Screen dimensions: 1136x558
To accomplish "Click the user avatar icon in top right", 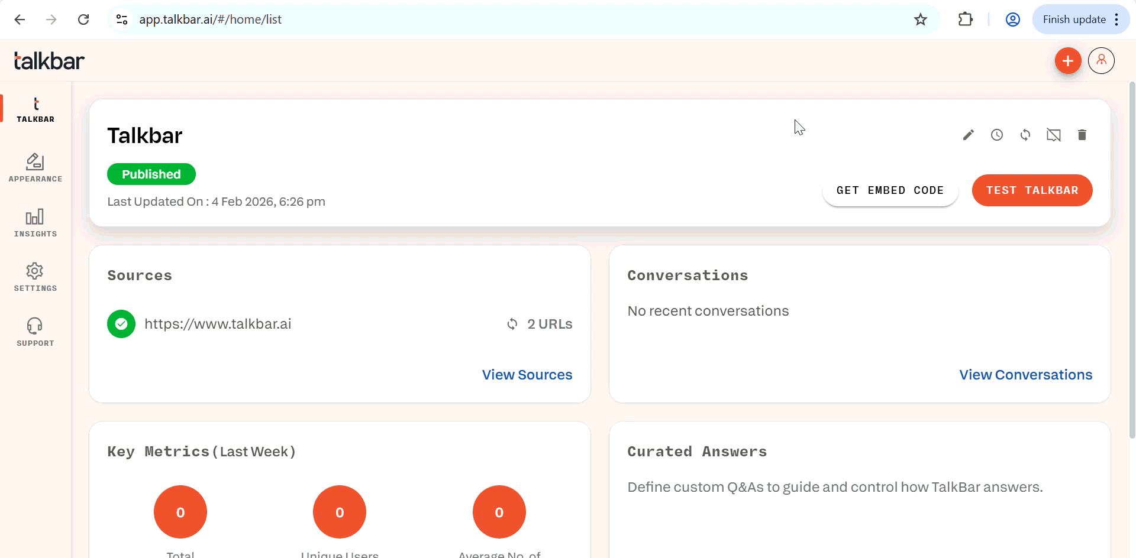I will (1101, 60).
